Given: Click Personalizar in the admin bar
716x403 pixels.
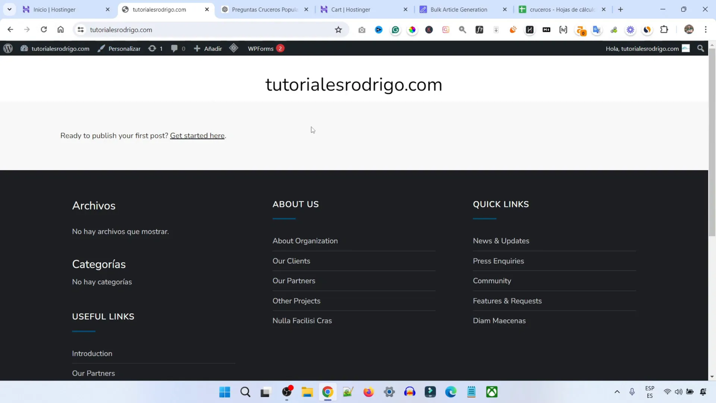Looking at the screenshot, I should [x=119, y=48].
